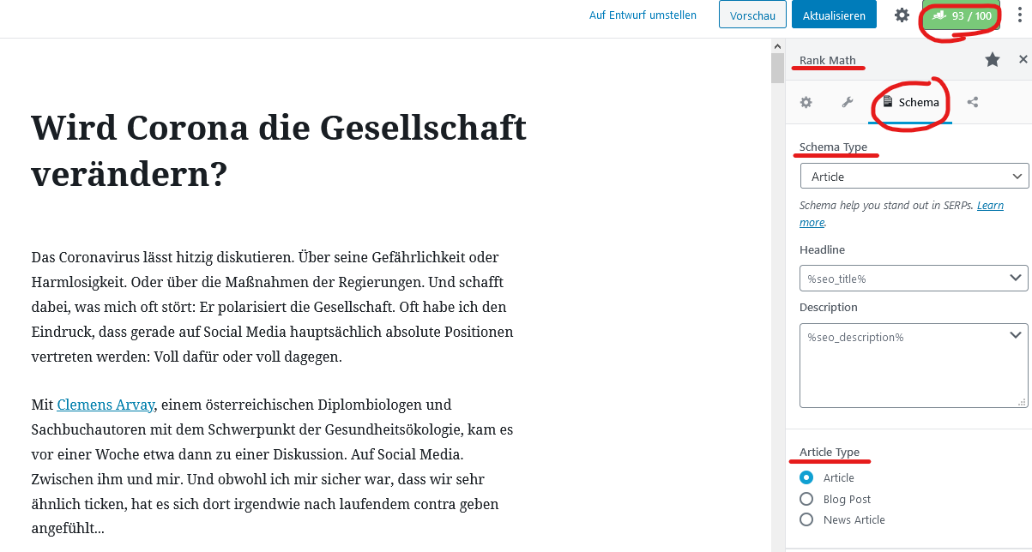Open the Clemens Arvay link
Image resolution: width=1032 pixels, height=552 pixels.
coord(105,404)
